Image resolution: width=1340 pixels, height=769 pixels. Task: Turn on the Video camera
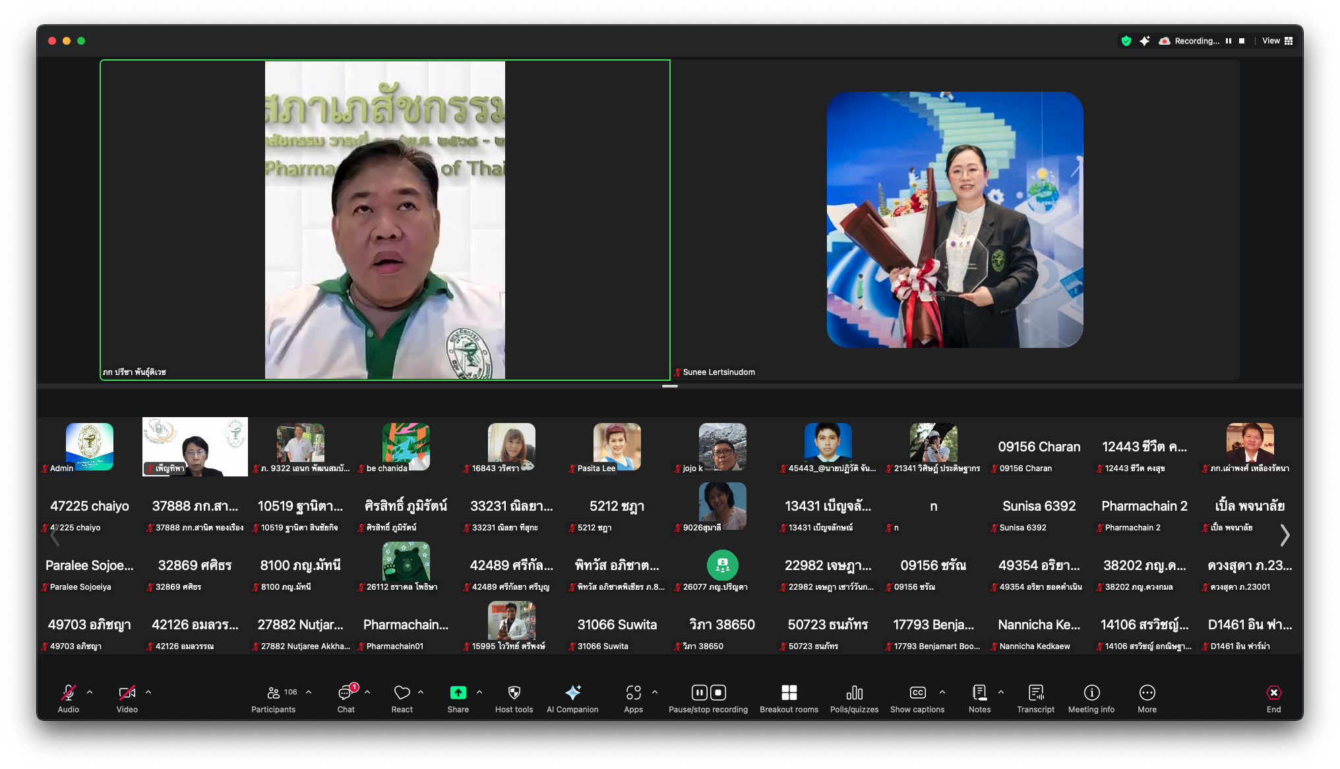pyautogui.click(x=127, y=693)
